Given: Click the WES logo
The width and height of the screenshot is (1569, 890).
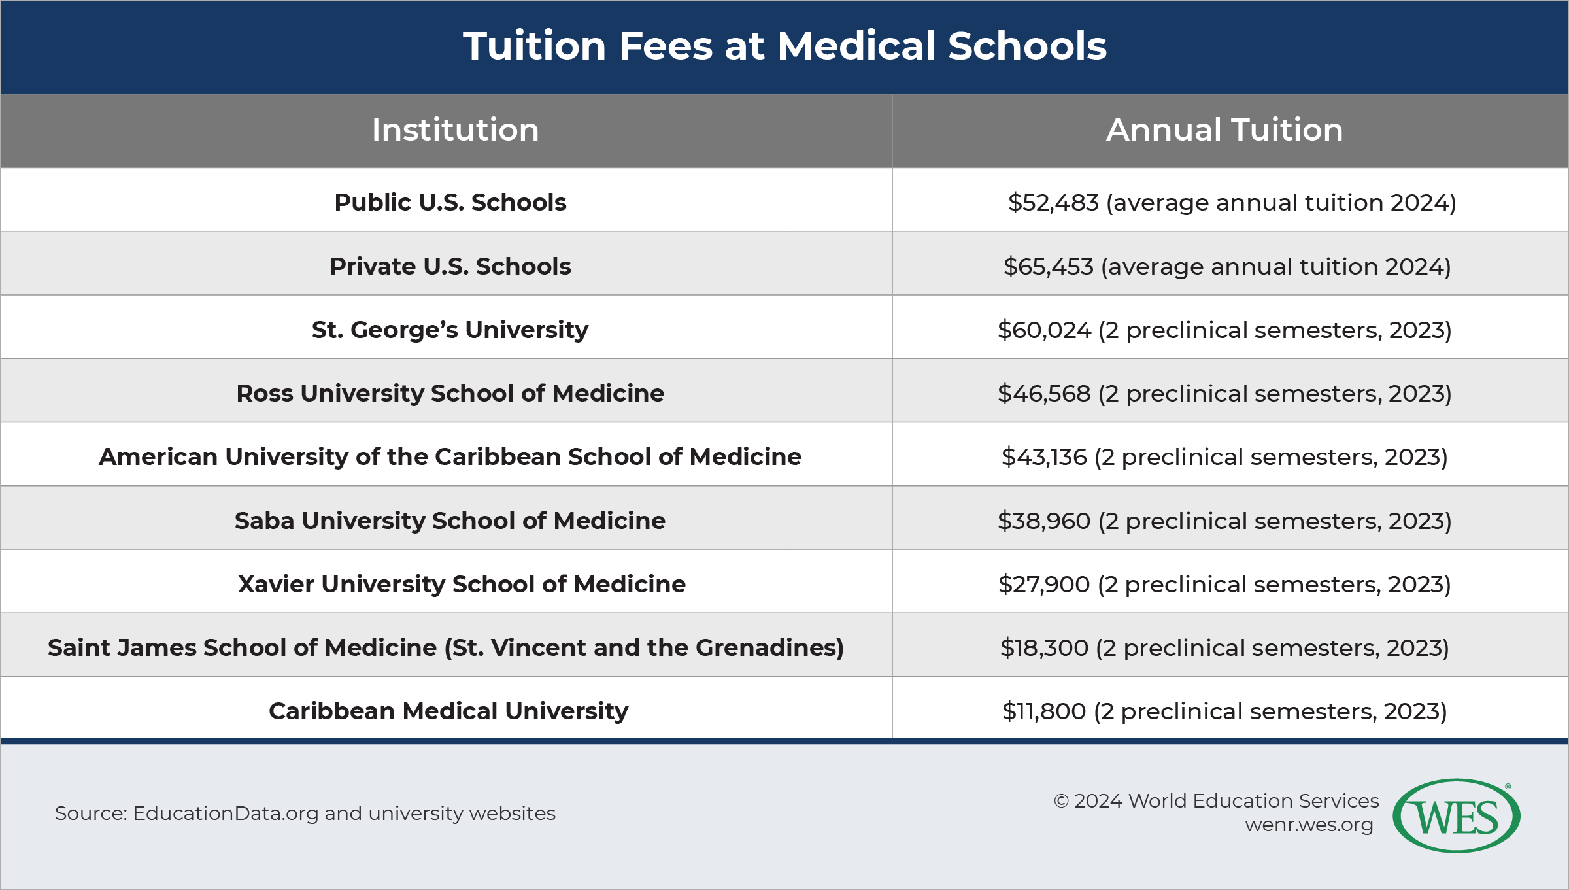Looking at the screenshot, I should point(1456,815).
